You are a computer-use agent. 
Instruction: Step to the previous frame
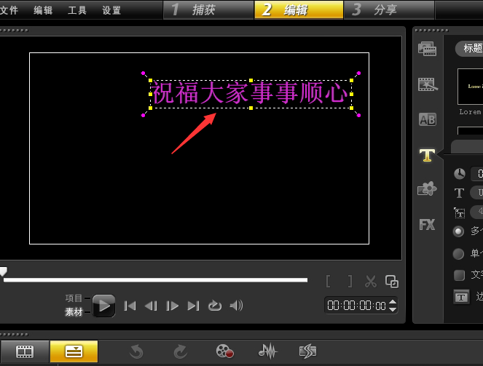pos(151,306)
